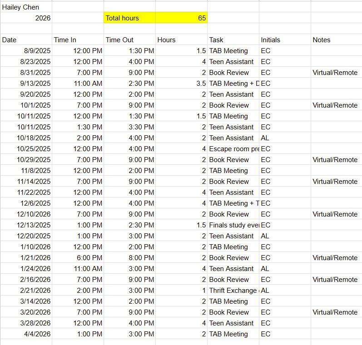Viewport: 362px width, 345px height.
Task: Click the Time Out header cell
Action: point(129,40)
